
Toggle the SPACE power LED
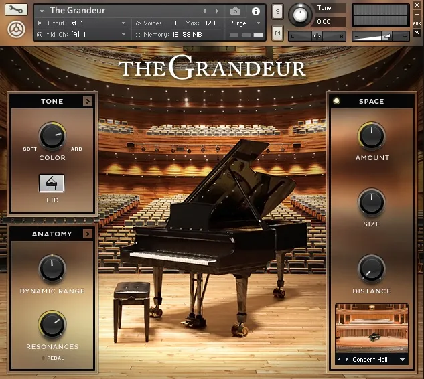336,101
